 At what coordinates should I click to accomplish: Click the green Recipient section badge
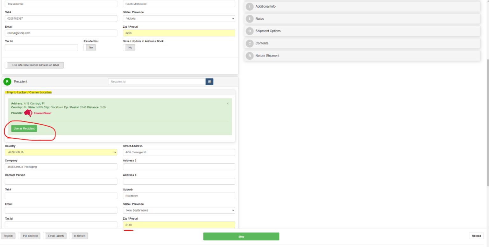(7, 81)
